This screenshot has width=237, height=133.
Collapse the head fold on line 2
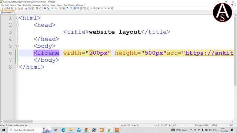[x=17, y=25]
